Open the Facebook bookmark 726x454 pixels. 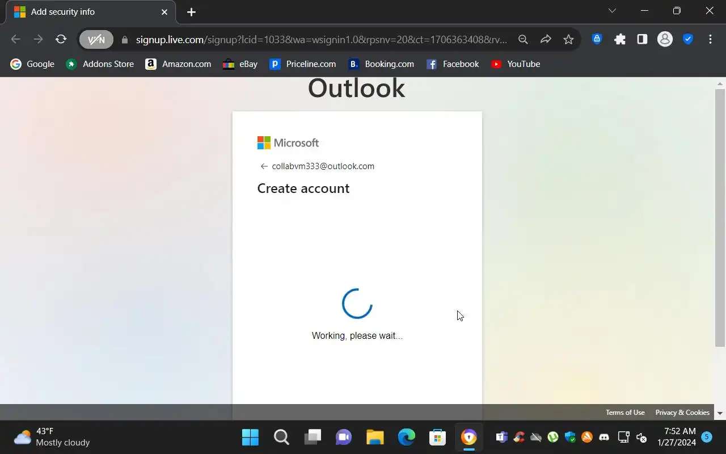[453, 64]
